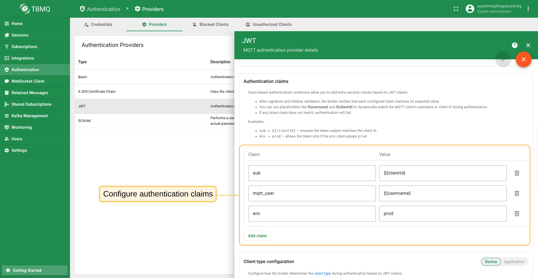Delete the sub claim row
This screenshot has height=278, width=538.
pyautogui.click(x=517, y=173)
